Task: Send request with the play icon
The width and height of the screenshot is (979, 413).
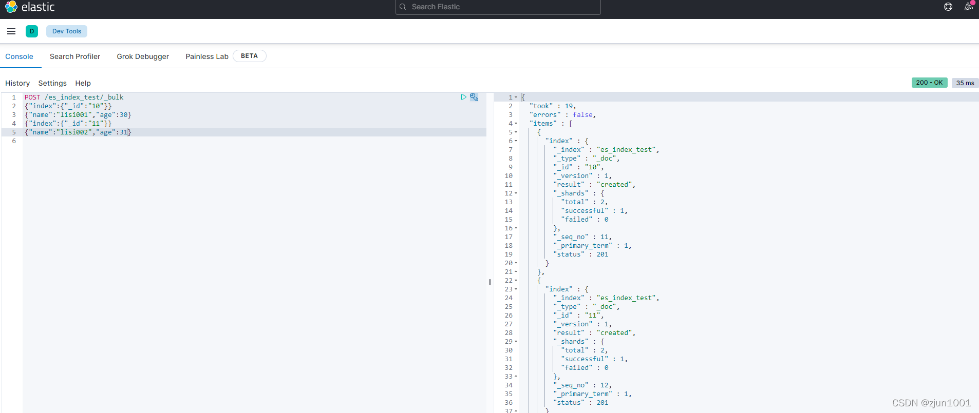Action: click(464, 97)
